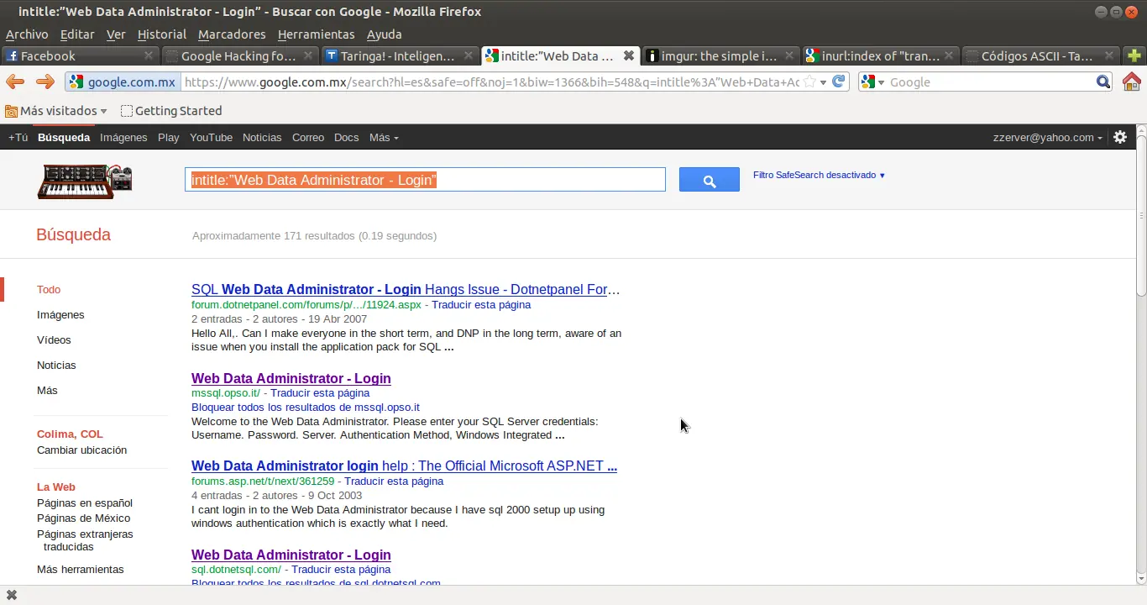Click the magnifier in the Firefox search box
Viewport: 1147px width, 605px height.
point(1103,82)
